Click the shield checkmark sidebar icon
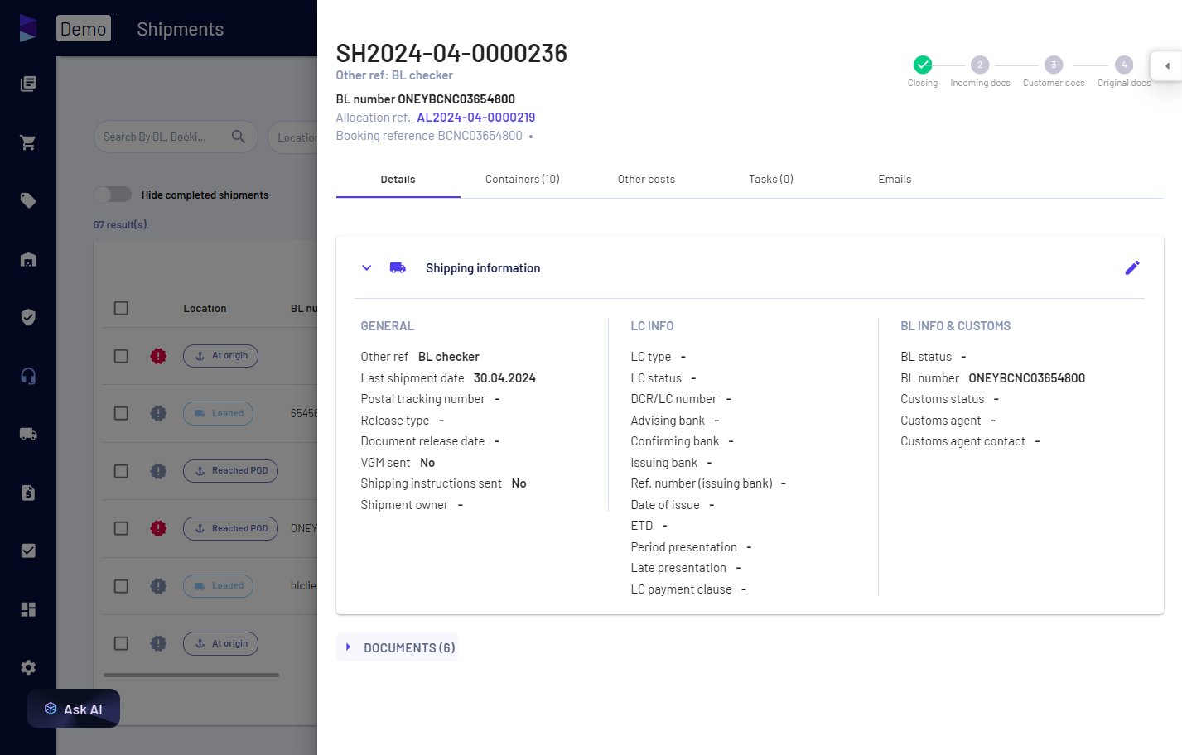The image size is (1182, 755). pos(28,317)
